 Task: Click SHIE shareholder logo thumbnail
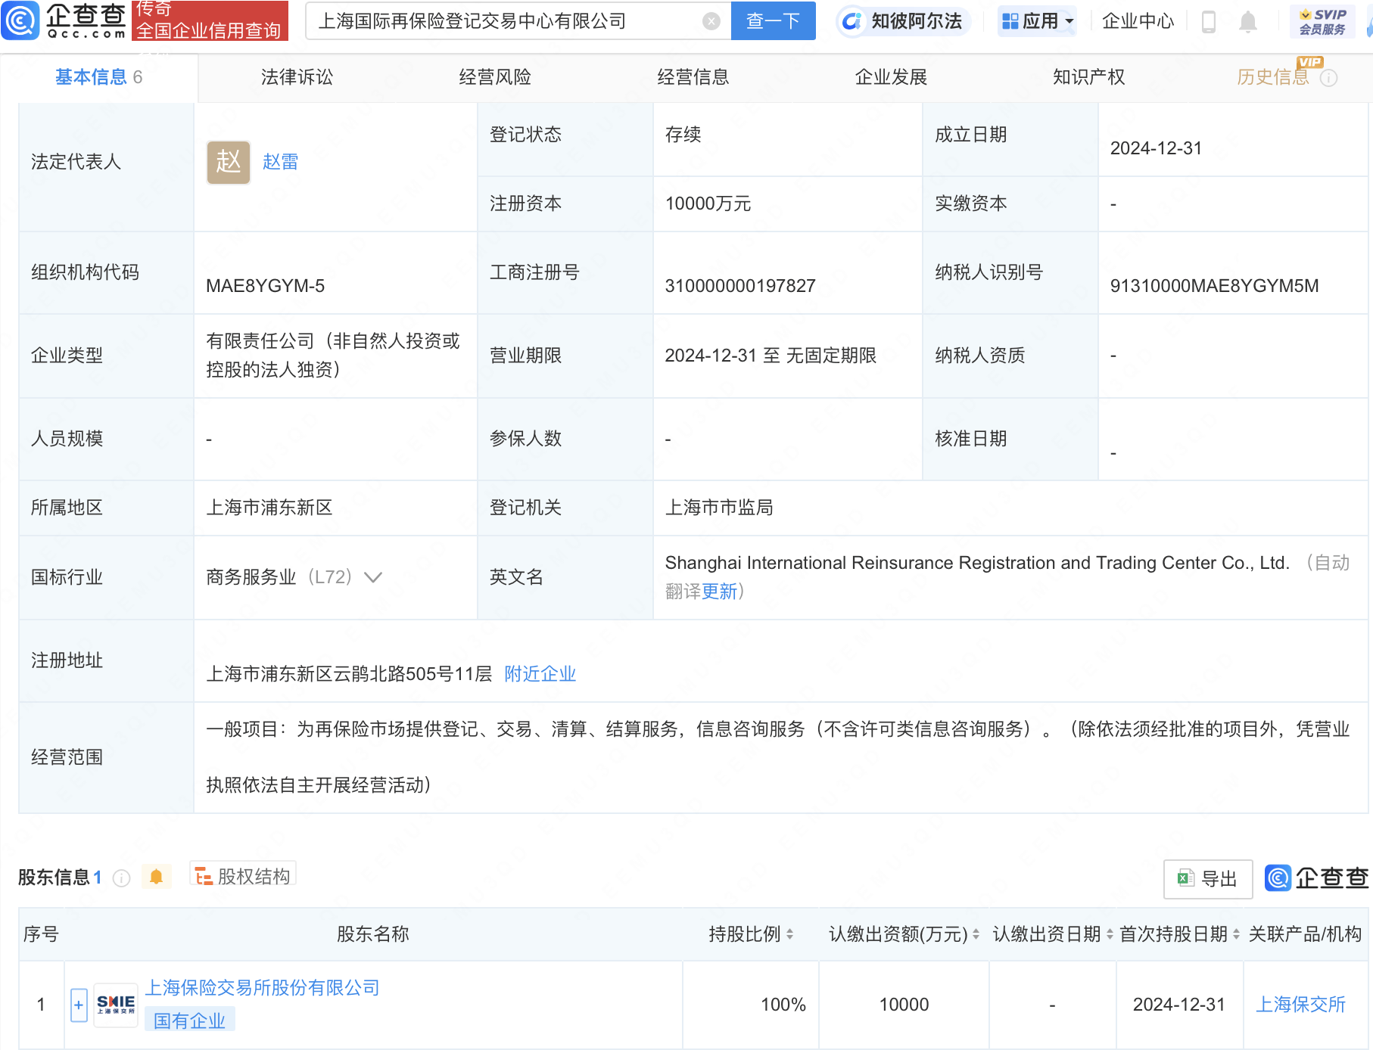[x=116, y=1005]
